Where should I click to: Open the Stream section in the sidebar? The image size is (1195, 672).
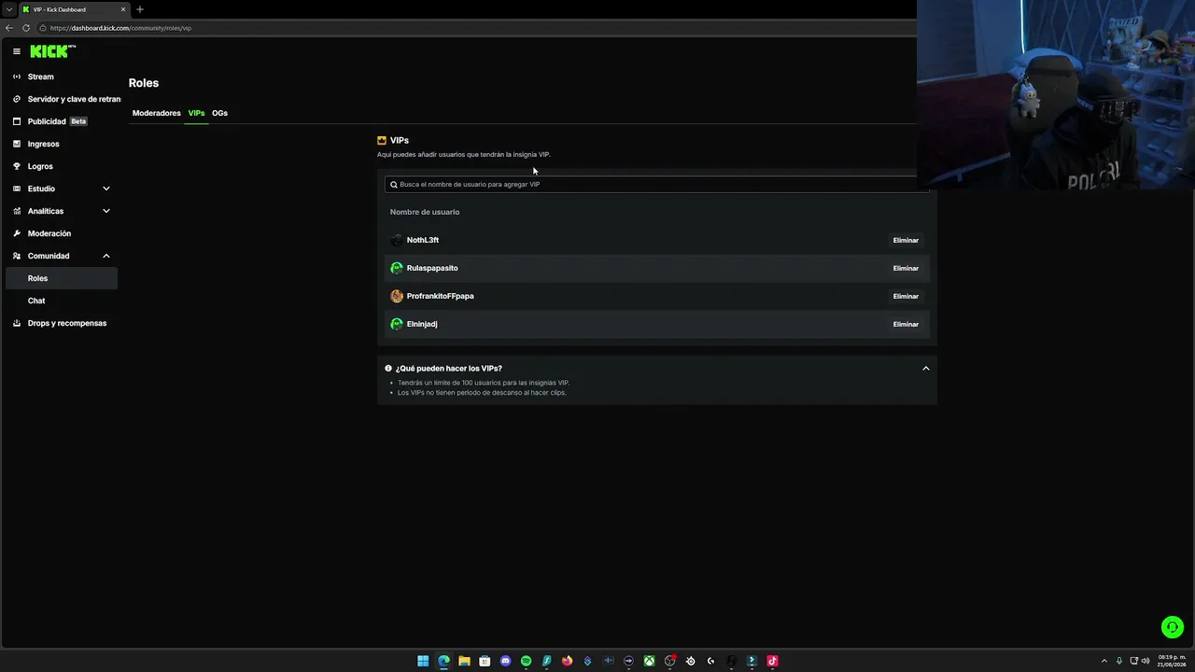click(40, 77)
